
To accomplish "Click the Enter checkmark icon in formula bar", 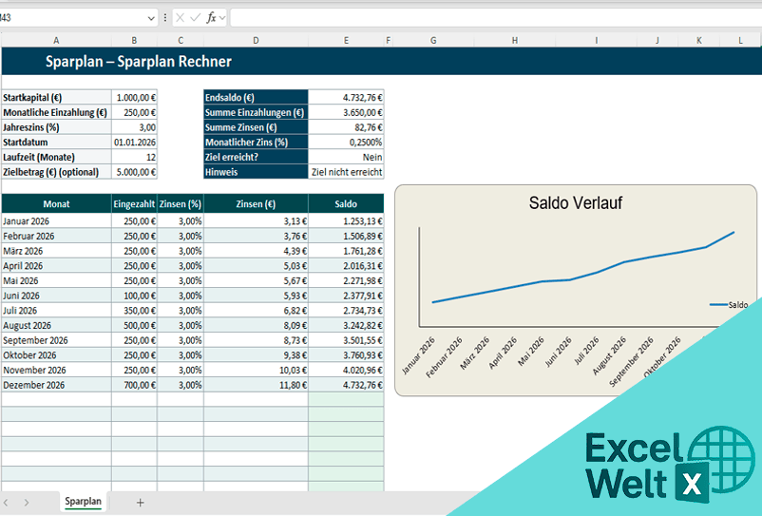I will coord(195,17).
